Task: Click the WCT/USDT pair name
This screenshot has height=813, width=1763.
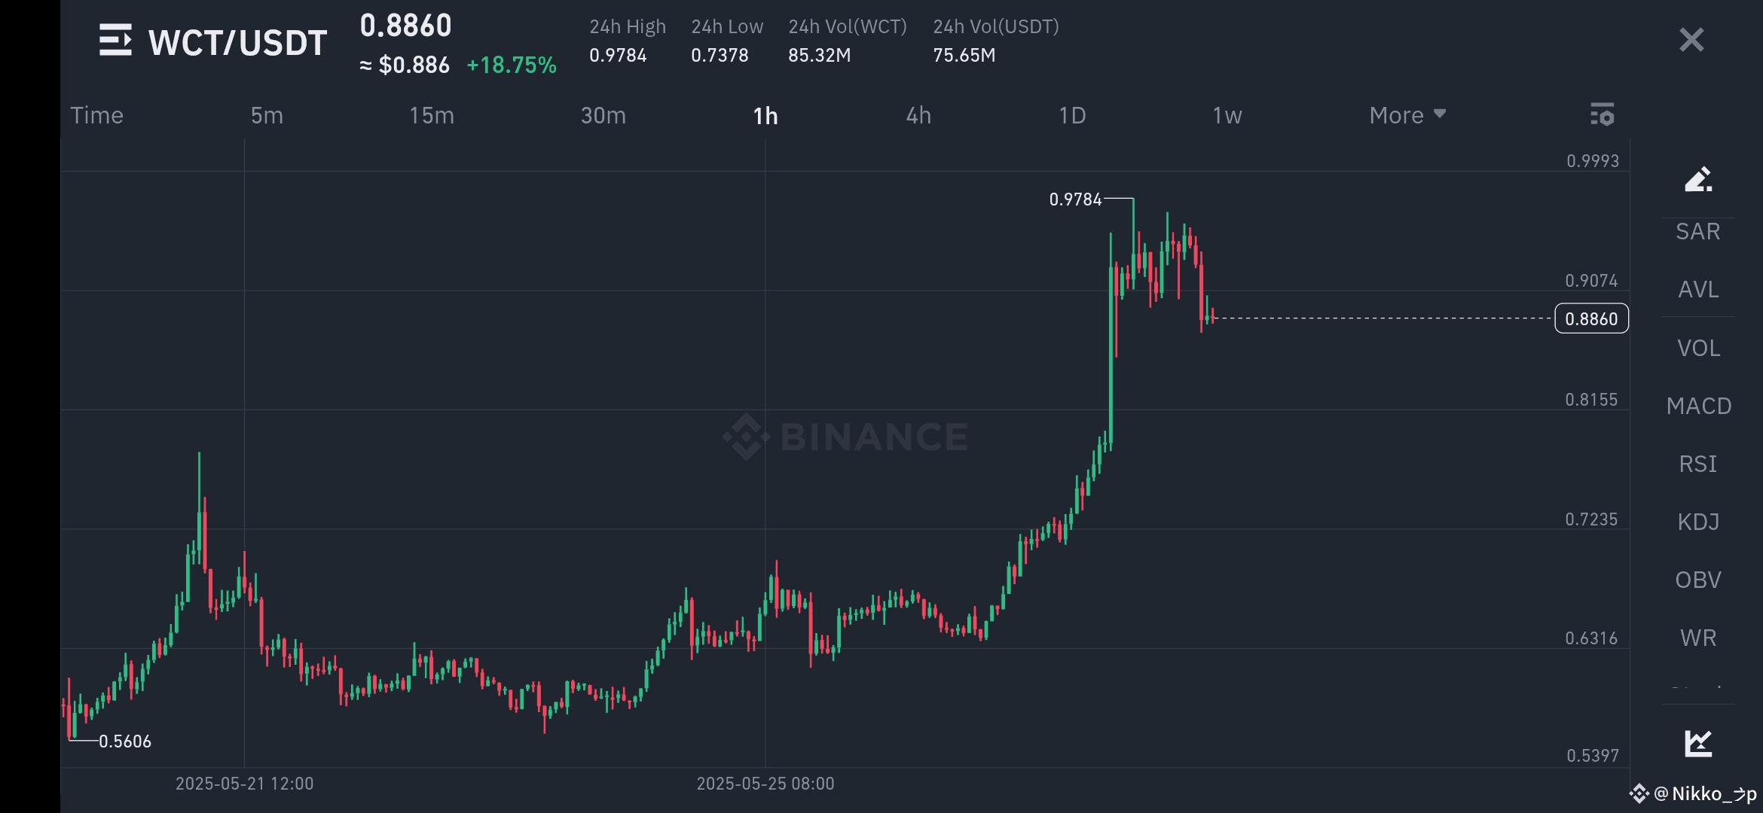Action: pyautogui.click(x=237, y=42)
